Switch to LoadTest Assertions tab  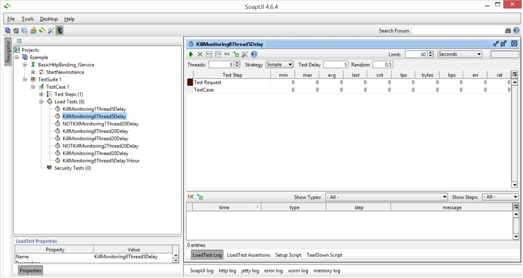pyautogui.click(x=249, y=255)
